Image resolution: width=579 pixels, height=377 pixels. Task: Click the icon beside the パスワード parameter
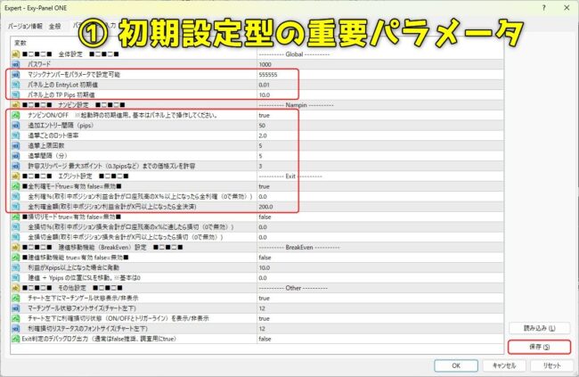(x=18, y=65)
